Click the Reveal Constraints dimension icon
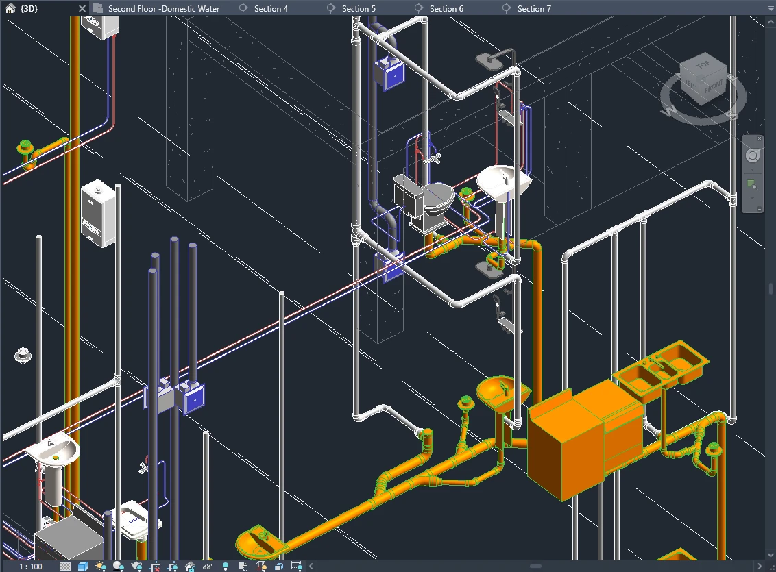The image size is (776, 572). pyautogui.click(x=296, y=567)
